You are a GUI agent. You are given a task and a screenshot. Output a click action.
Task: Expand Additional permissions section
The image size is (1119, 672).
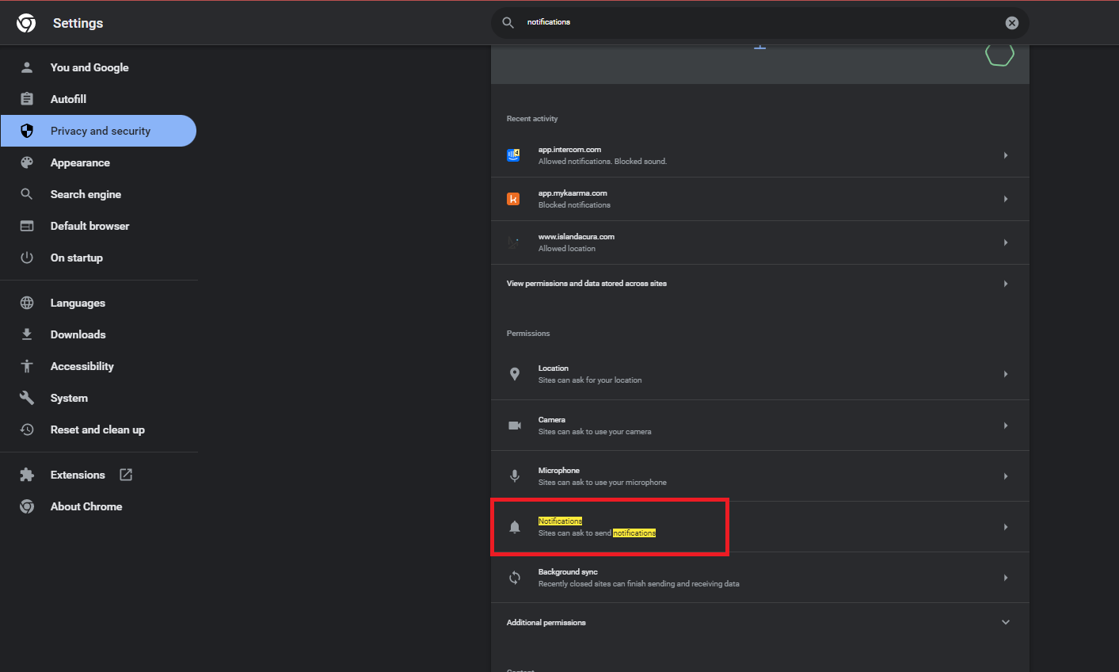click(x=1006, y=623)
